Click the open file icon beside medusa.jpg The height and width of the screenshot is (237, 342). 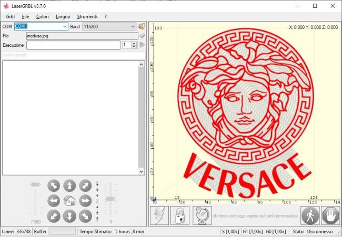click(142, 36)
